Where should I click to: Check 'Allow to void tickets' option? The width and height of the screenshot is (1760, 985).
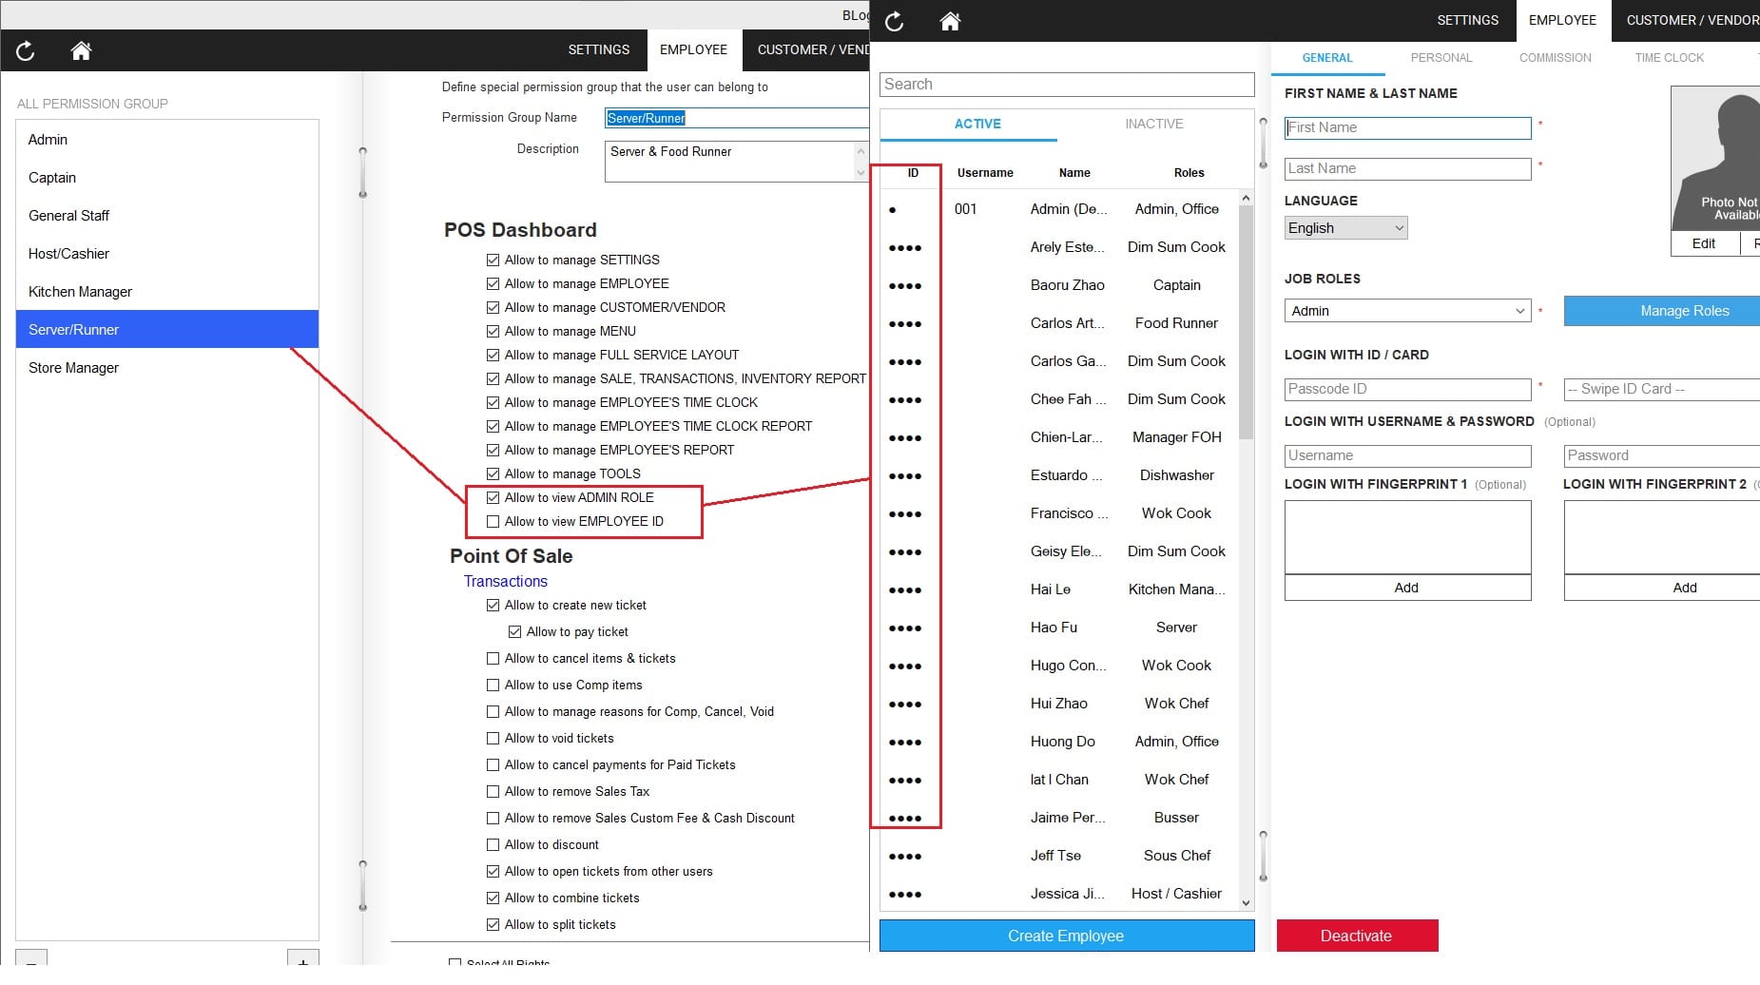(493, 739)
